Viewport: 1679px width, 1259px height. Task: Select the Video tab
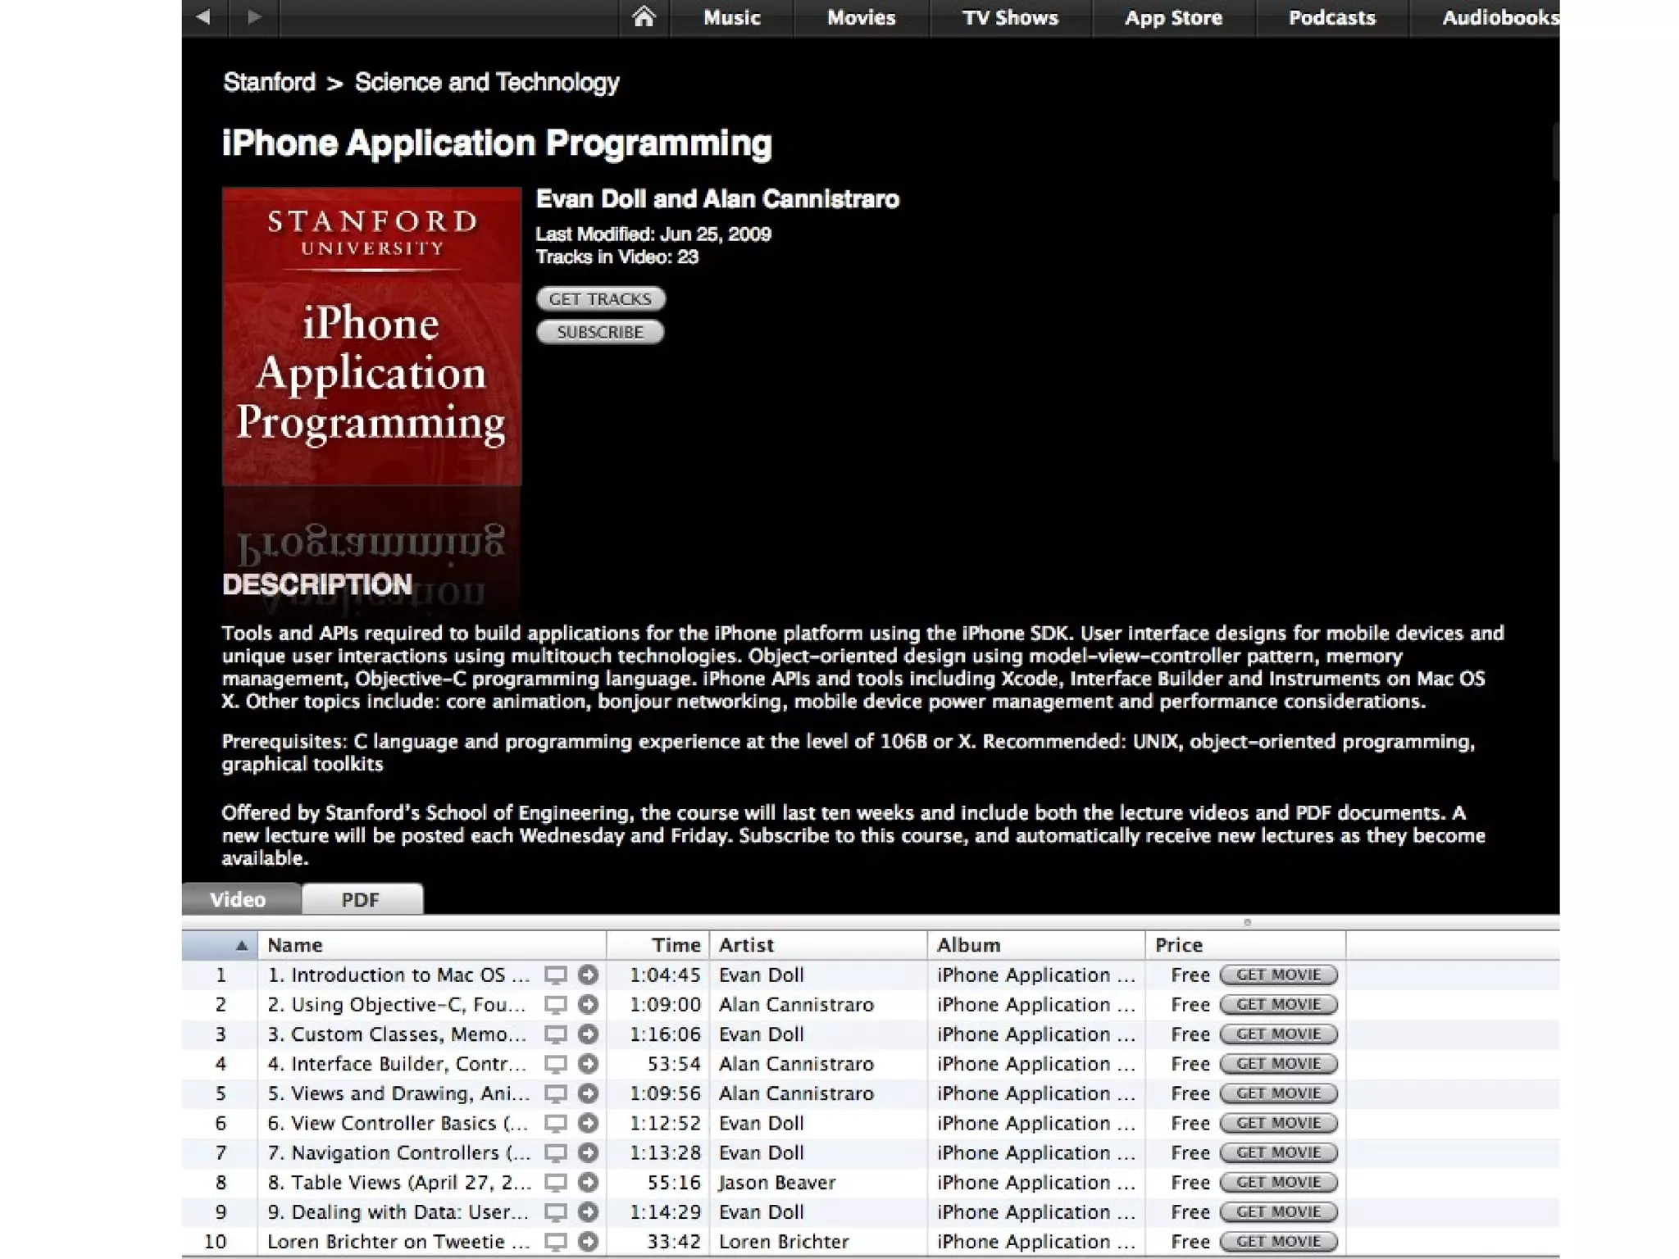pyautogui.click(x=239, y=900)
